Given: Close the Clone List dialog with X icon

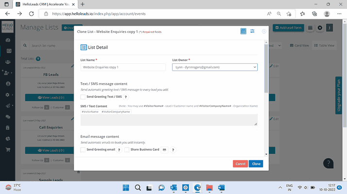Looking at the screenshot, I should [x=264, y=31].
